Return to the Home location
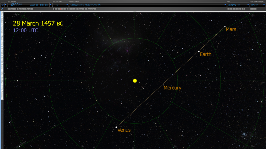This screenshot has height=149, width=266. [x=80, y=9]
